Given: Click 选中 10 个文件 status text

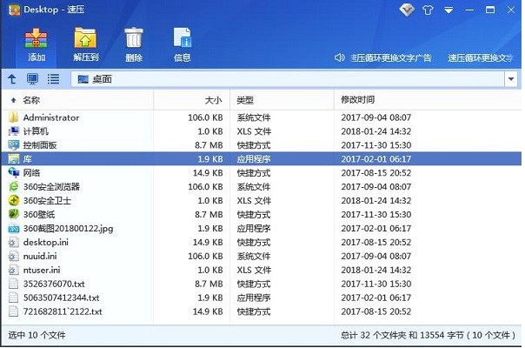Looking at the screenshot, I should click(37, 335).
